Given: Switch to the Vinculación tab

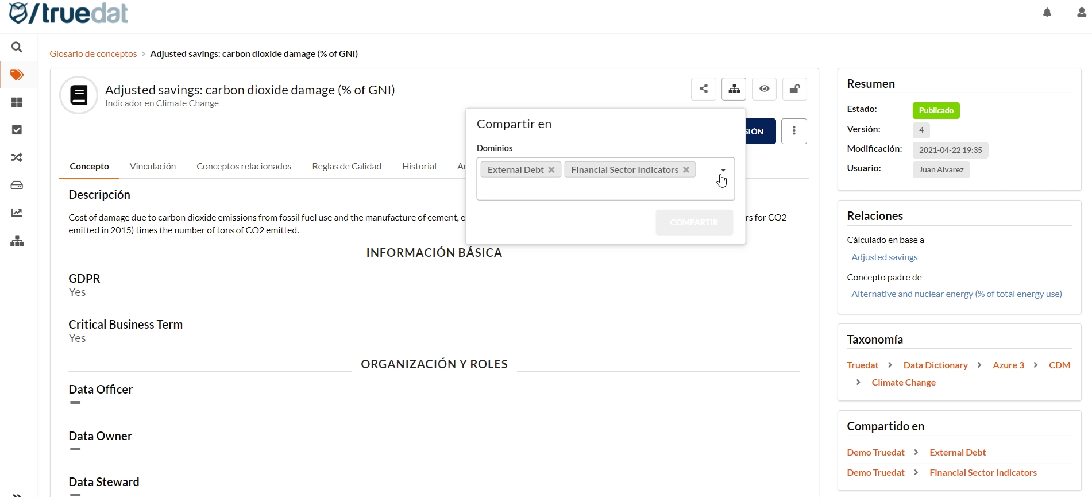Looking at the screenshot, I should pos(153,167).
